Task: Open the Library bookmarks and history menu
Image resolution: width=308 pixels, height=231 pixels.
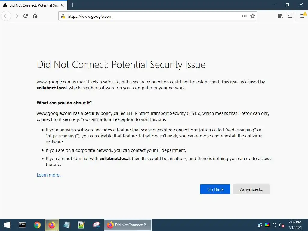Action: tap(280, 16)
